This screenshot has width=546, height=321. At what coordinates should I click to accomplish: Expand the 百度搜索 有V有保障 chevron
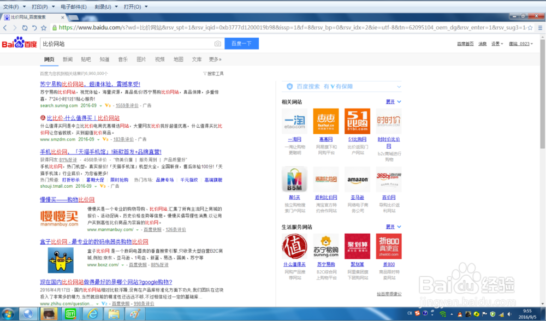tap(399, 87)
